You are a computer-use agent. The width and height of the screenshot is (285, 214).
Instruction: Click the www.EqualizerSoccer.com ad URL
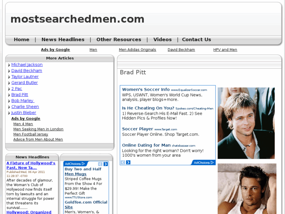pos(189,90)
